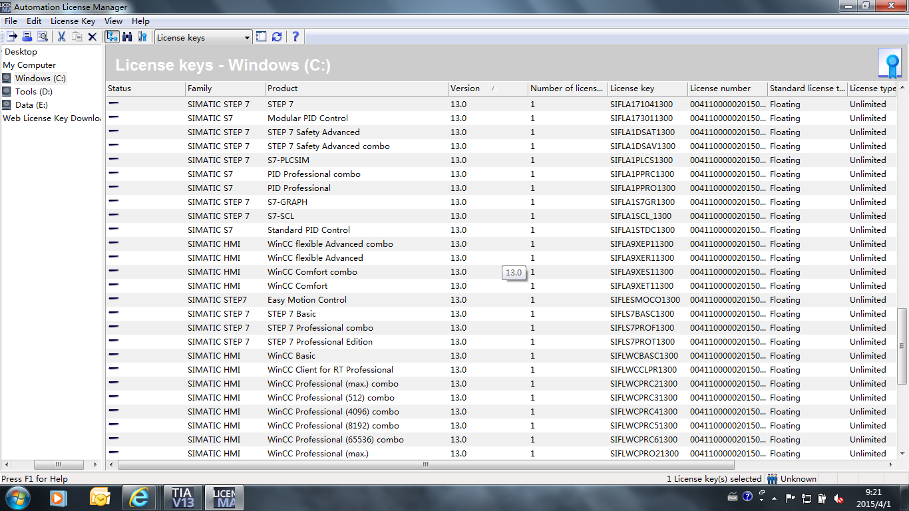
Task: Refresh the license key view
Action: coord(277,37)
